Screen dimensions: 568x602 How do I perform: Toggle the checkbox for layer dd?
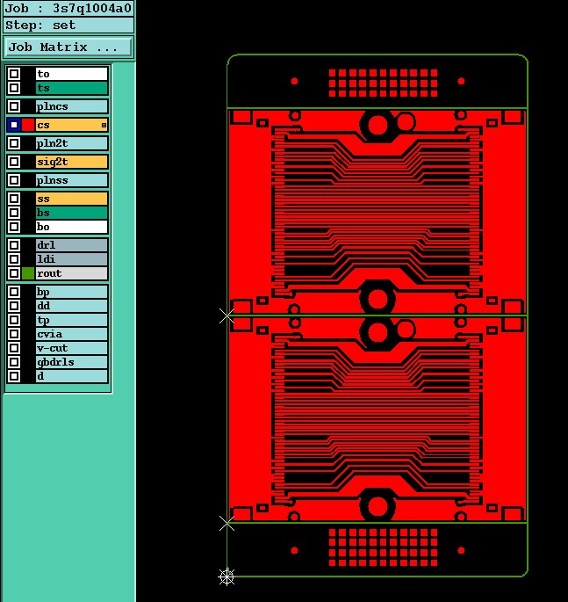[x=14, y=306]
